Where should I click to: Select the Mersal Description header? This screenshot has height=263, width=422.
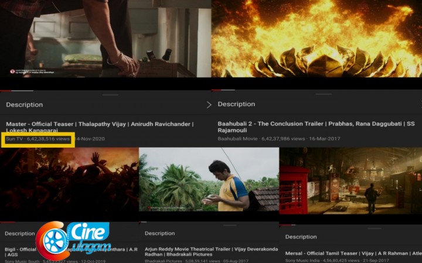click(x=301, y=237)
